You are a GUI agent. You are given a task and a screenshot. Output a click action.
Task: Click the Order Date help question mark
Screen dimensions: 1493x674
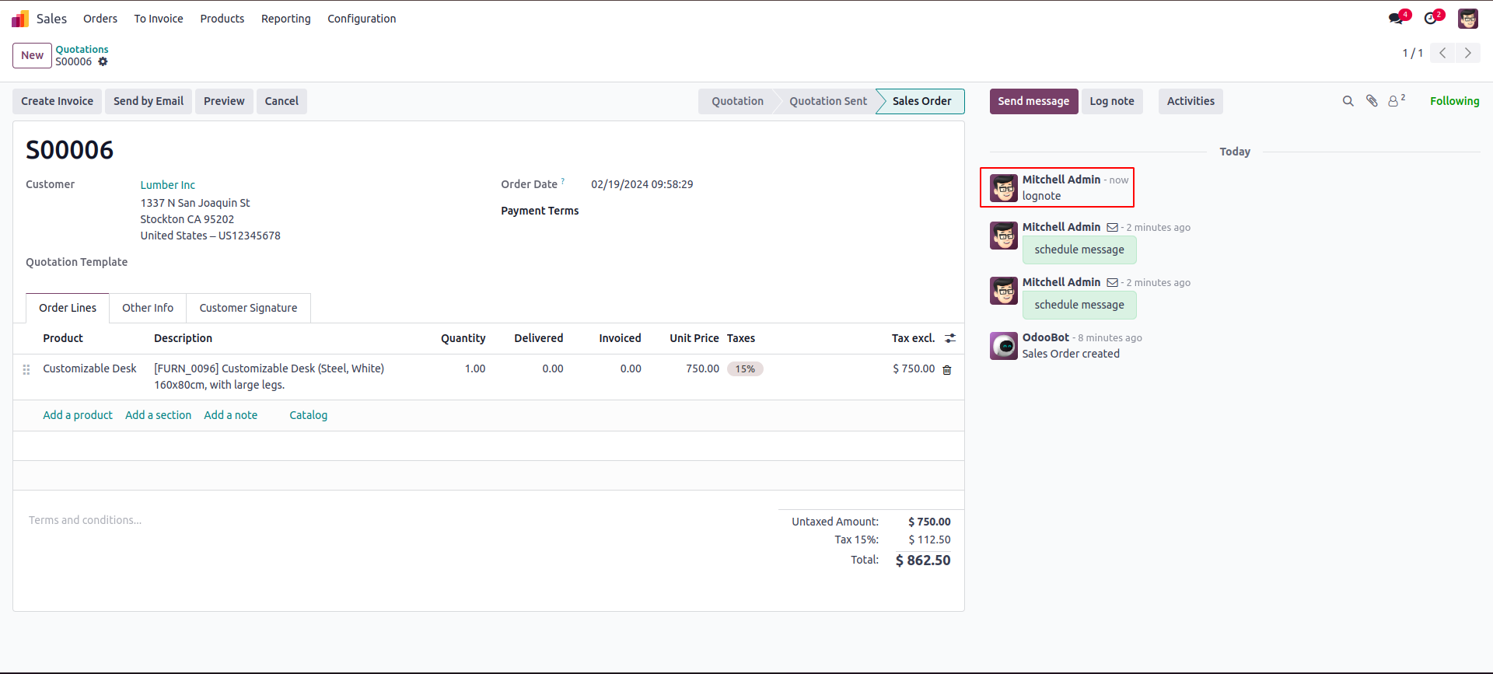coord(563,182)
